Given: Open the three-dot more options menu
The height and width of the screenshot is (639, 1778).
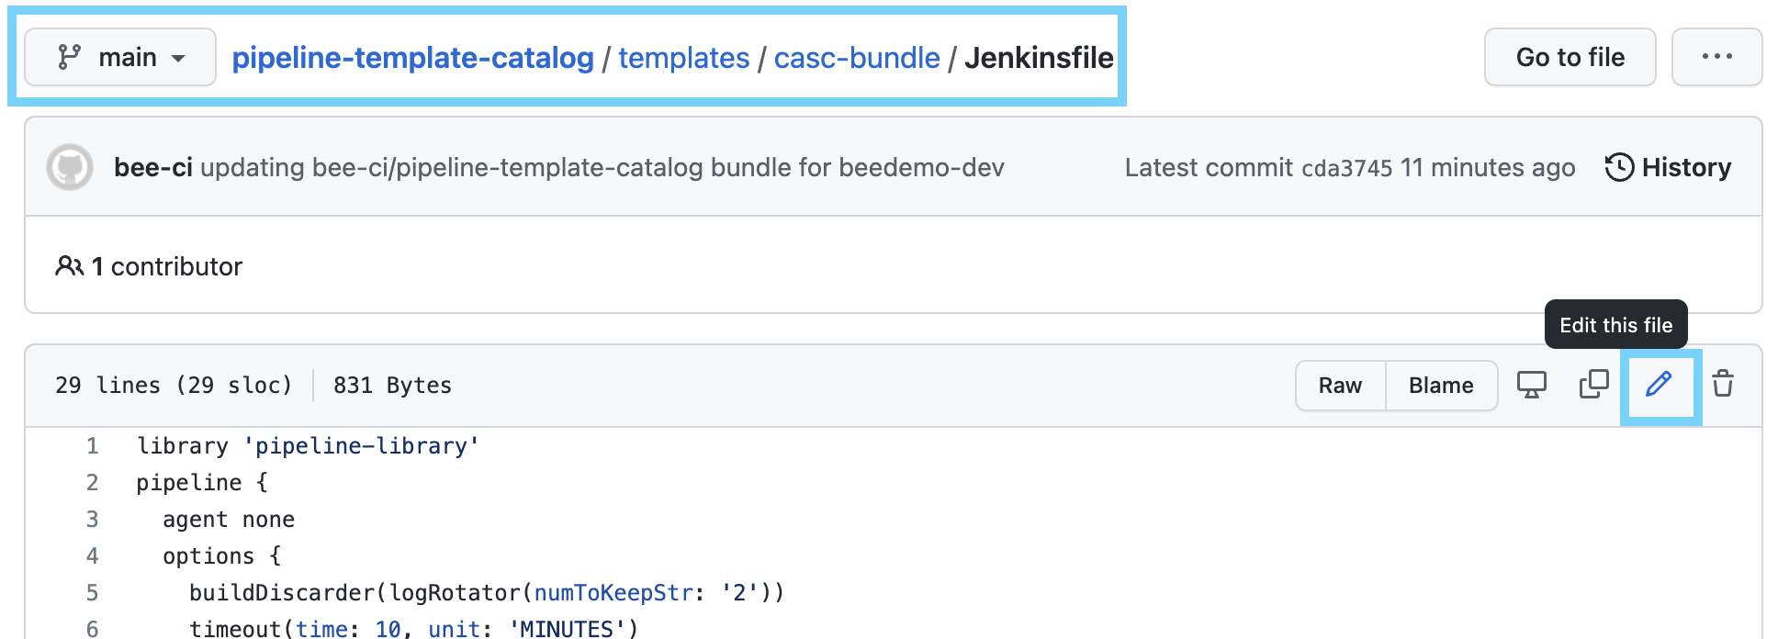Looking at the screenshot, I should click(x=1716, y=57).
